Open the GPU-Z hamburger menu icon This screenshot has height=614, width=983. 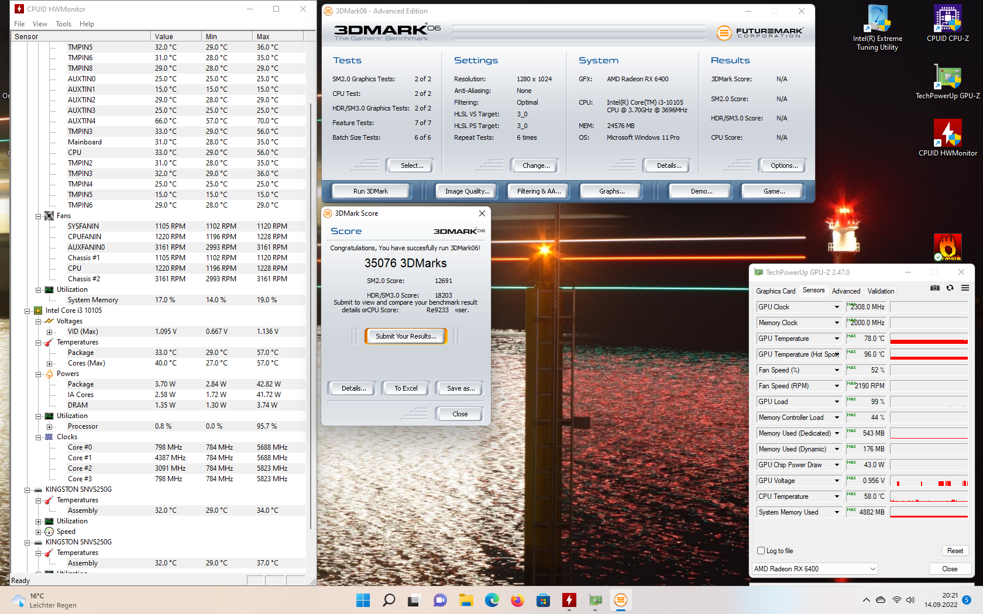965,288
